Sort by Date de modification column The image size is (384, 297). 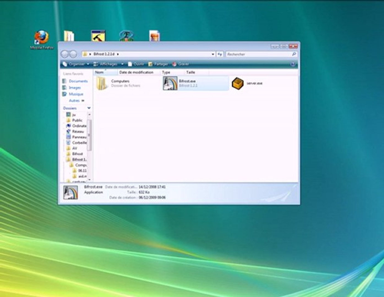139,72
